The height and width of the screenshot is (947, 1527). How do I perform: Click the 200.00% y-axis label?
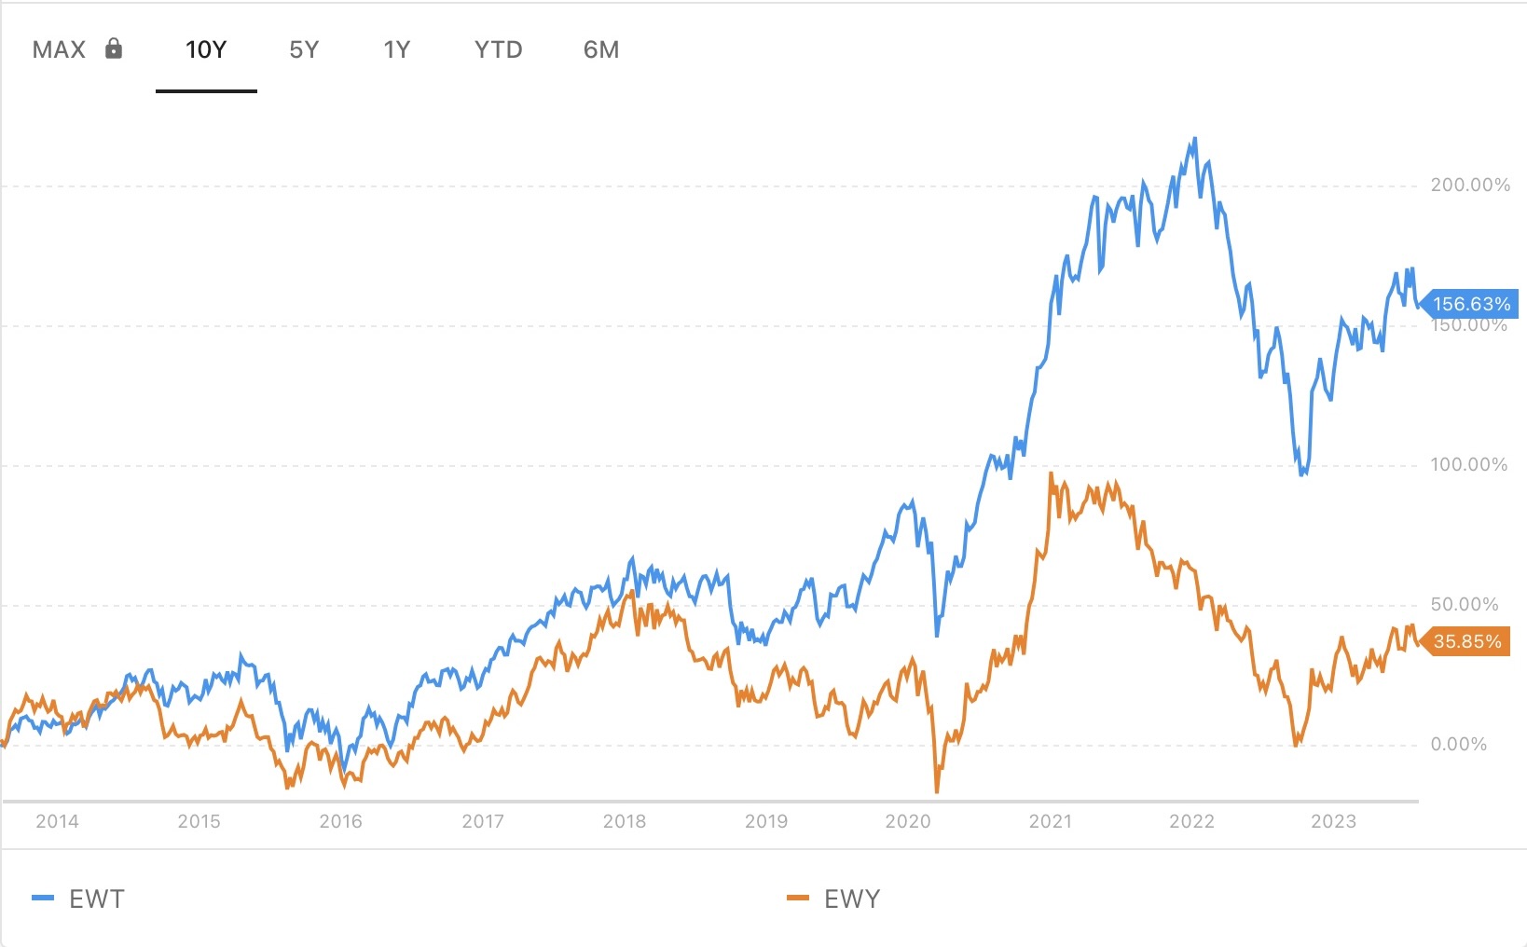click(1470, 185)
